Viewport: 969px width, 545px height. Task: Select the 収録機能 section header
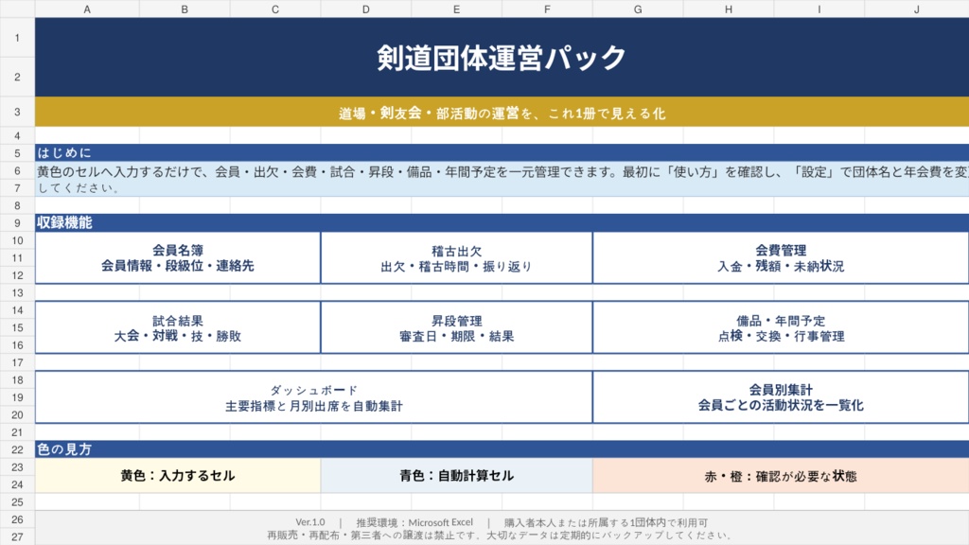(x=502, y=222)
